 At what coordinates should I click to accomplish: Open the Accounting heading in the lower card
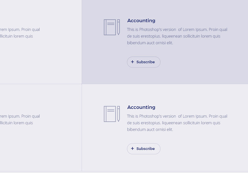[x=141, y=107]
